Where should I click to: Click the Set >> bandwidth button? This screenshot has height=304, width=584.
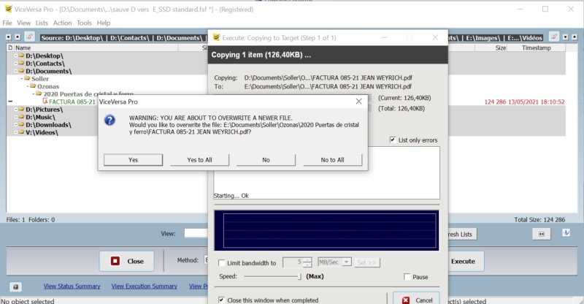(x=367, y=262)
